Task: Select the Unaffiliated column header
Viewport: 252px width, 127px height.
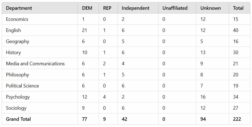Action: click(x=175, y=8)
